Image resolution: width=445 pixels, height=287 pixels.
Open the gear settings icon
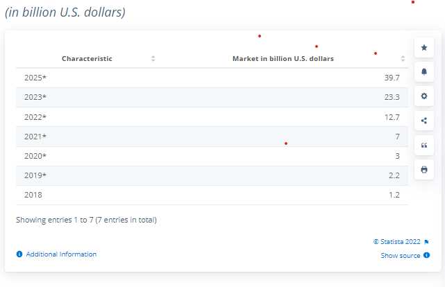424,96
